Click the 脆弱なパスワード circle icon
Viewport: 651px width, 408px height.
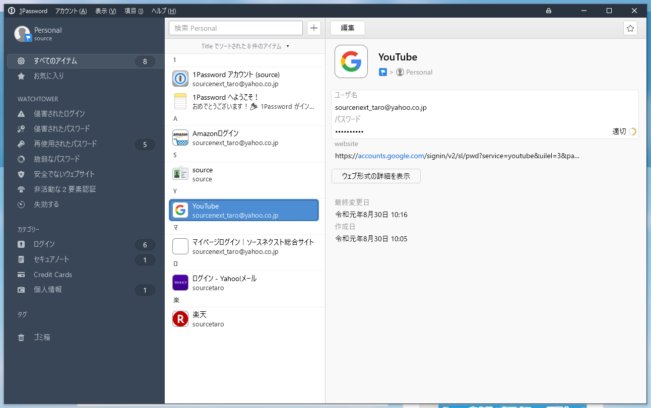click(21, 159)
